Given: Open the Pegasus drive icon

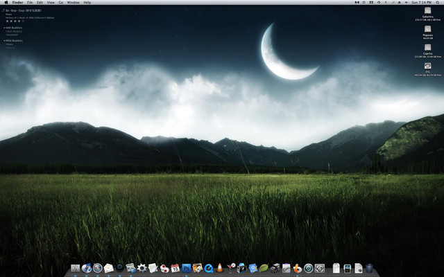Looking at the screenshot, I should point(427,30).
